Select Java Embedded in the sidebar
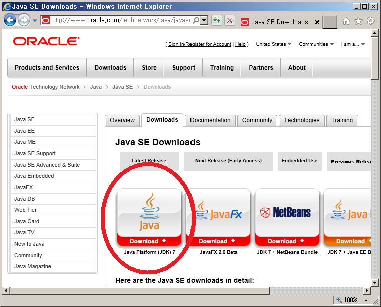The width and height of the screenshot is (381, 307). [53, 176]
